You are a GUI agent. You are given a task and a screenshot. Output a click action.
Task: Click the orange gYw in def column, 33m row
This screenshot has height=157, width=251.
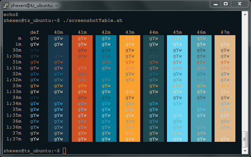[x=35, y=86]
